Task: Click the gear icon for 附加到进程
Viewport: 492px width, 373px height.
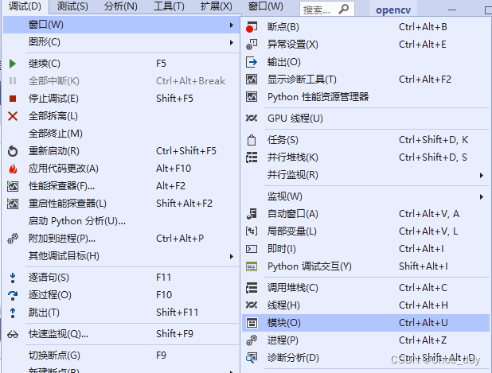Action: pyautogui.click(x=13, y=239)
